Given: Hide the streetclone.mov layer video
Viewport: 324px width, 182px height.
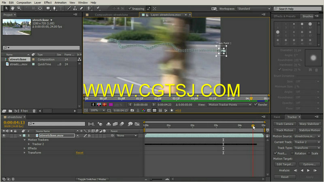Looking at the screenshot, I should (4, 135).
